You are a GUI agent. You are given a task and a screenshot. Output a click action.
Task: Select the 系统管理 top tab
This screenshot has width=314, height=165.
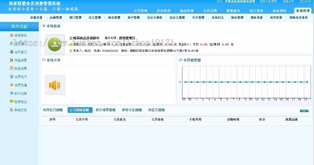303,11
